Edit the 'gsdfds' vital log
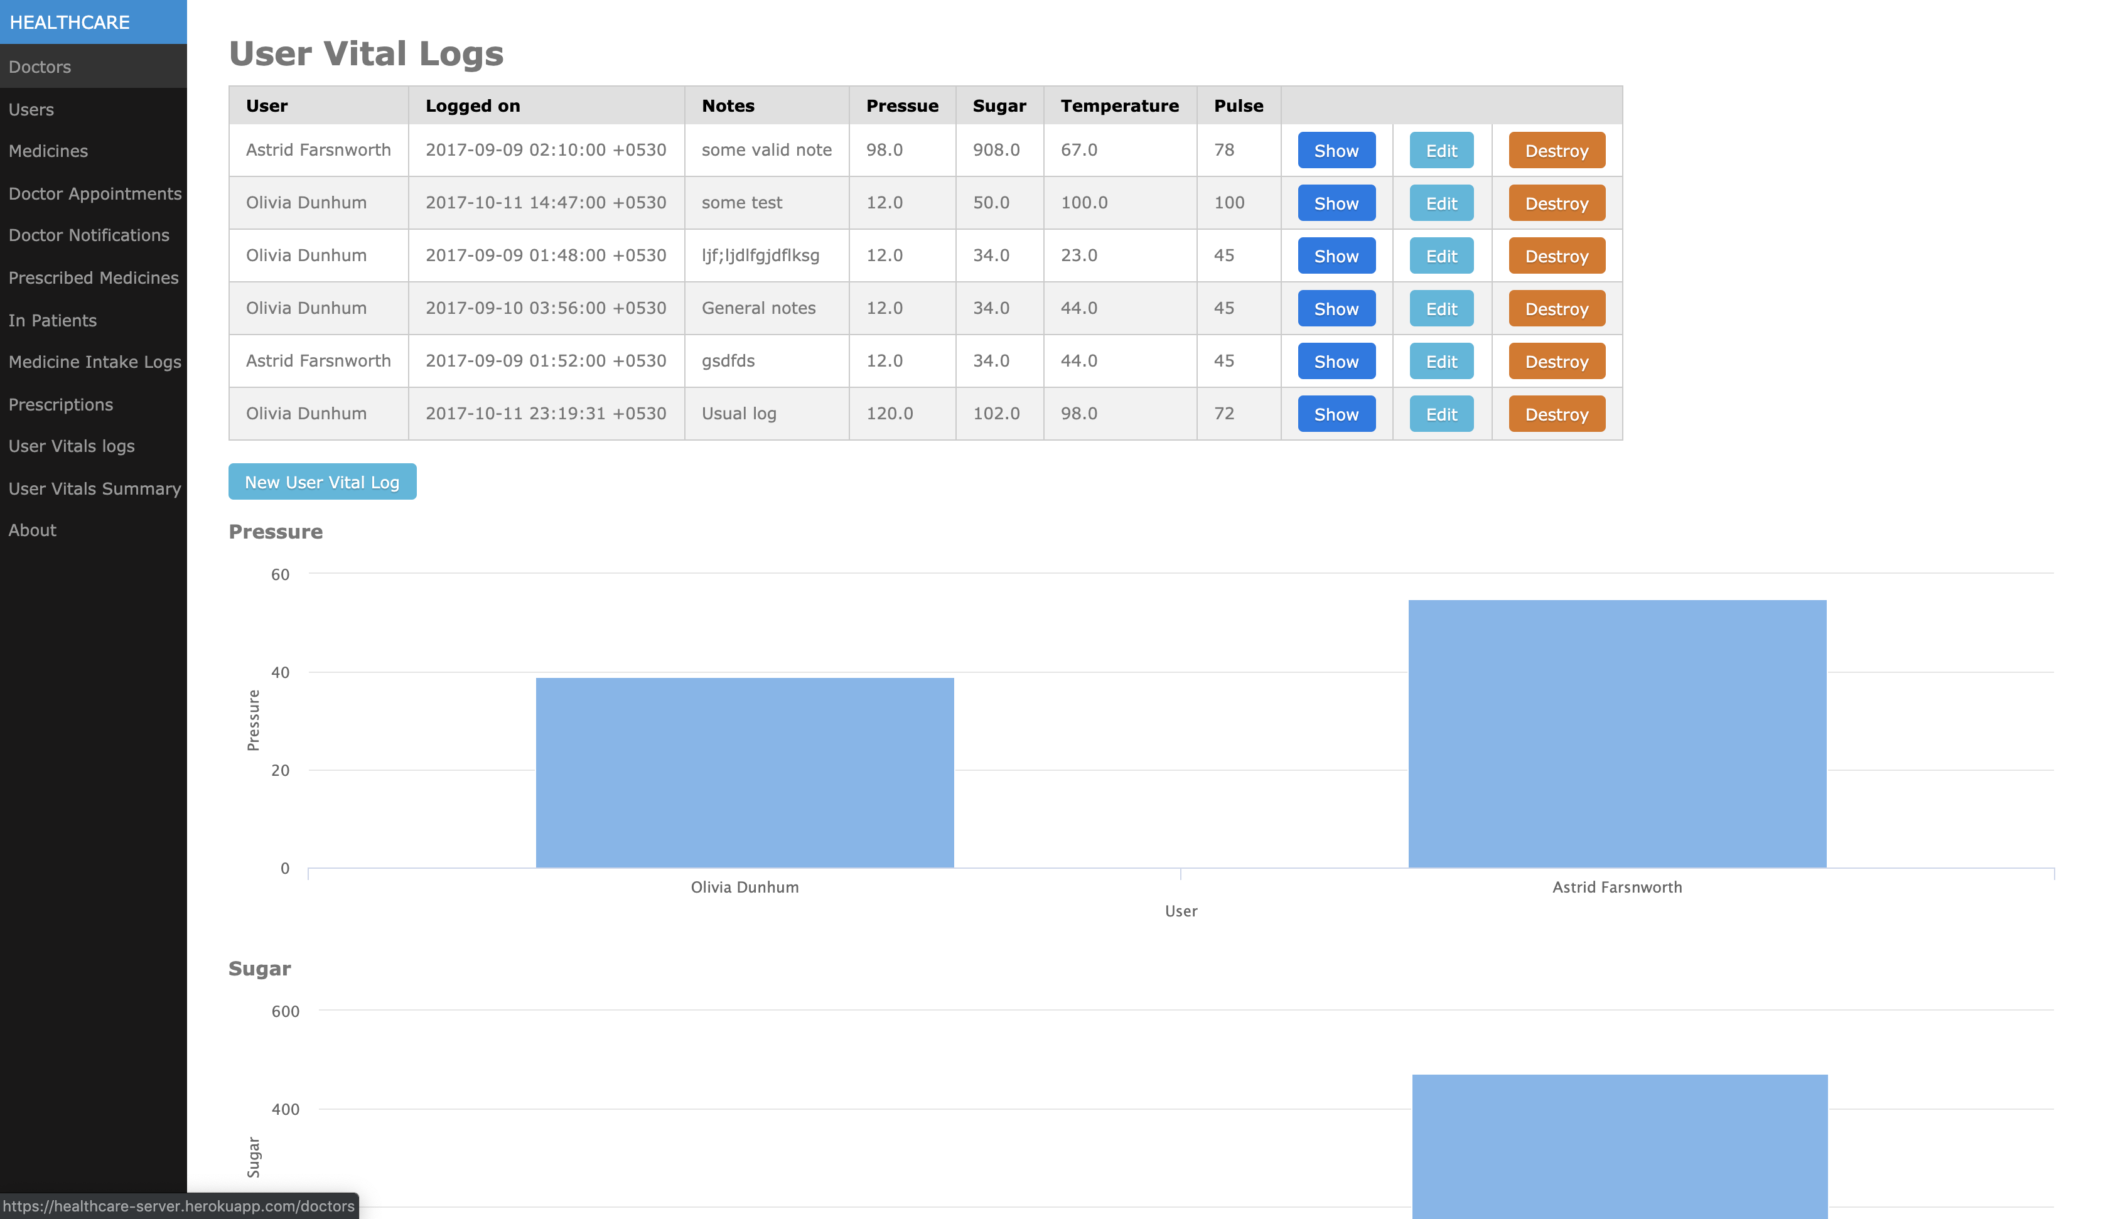2108x1219 pixels. click(x=1441, y=362)
